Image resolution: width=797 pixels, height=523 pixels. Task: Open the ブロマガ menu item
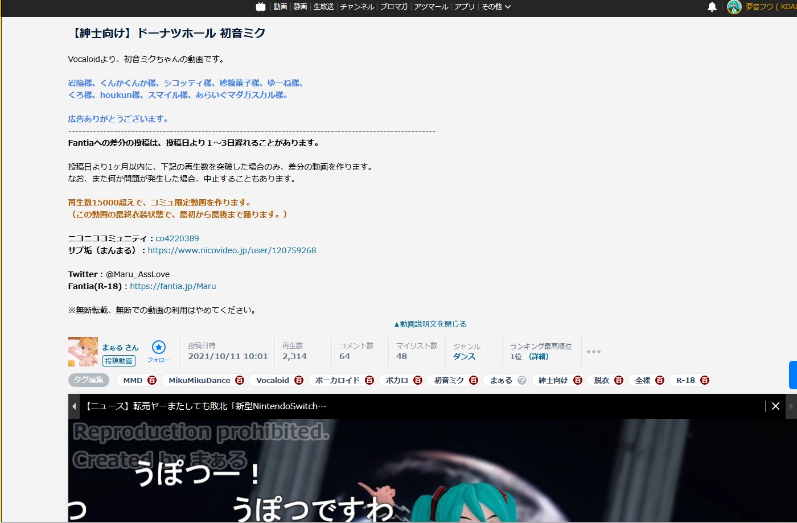pyautogui.click(x=394, y=7)
